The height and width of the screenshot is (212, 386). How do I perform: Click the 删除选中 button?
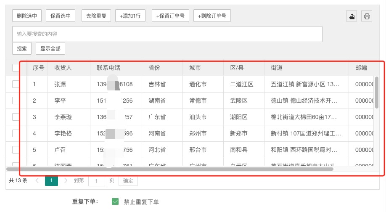(x=27, y=16)
